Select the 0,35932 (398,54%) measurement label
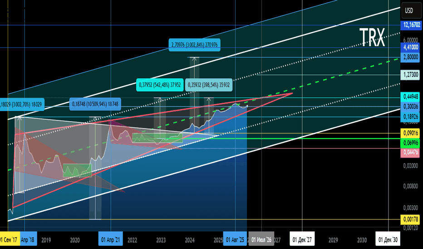The height and width of the screenshot is (249, 423). (x=209, y=85)
